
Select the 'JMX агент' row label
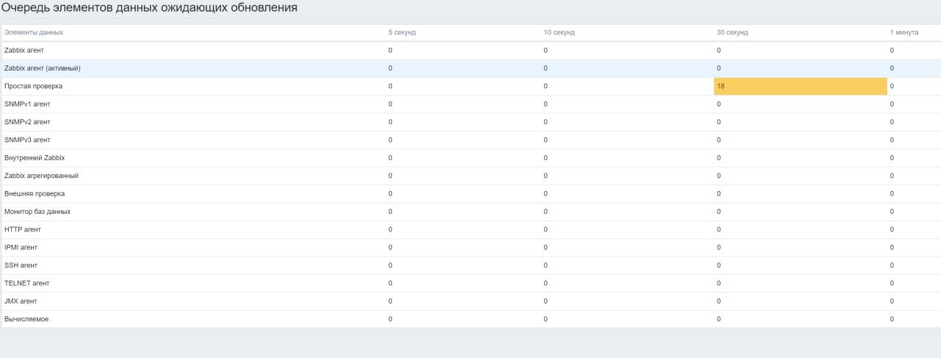click(21, 301)
